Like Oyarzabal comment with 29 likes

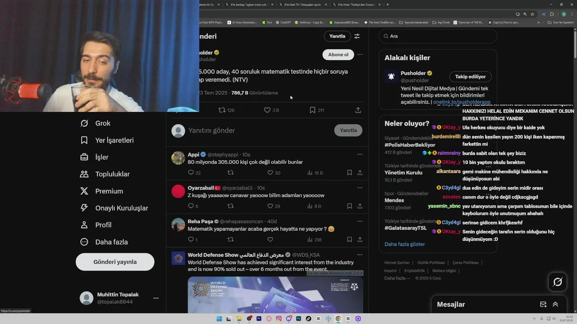click(274, 206)
